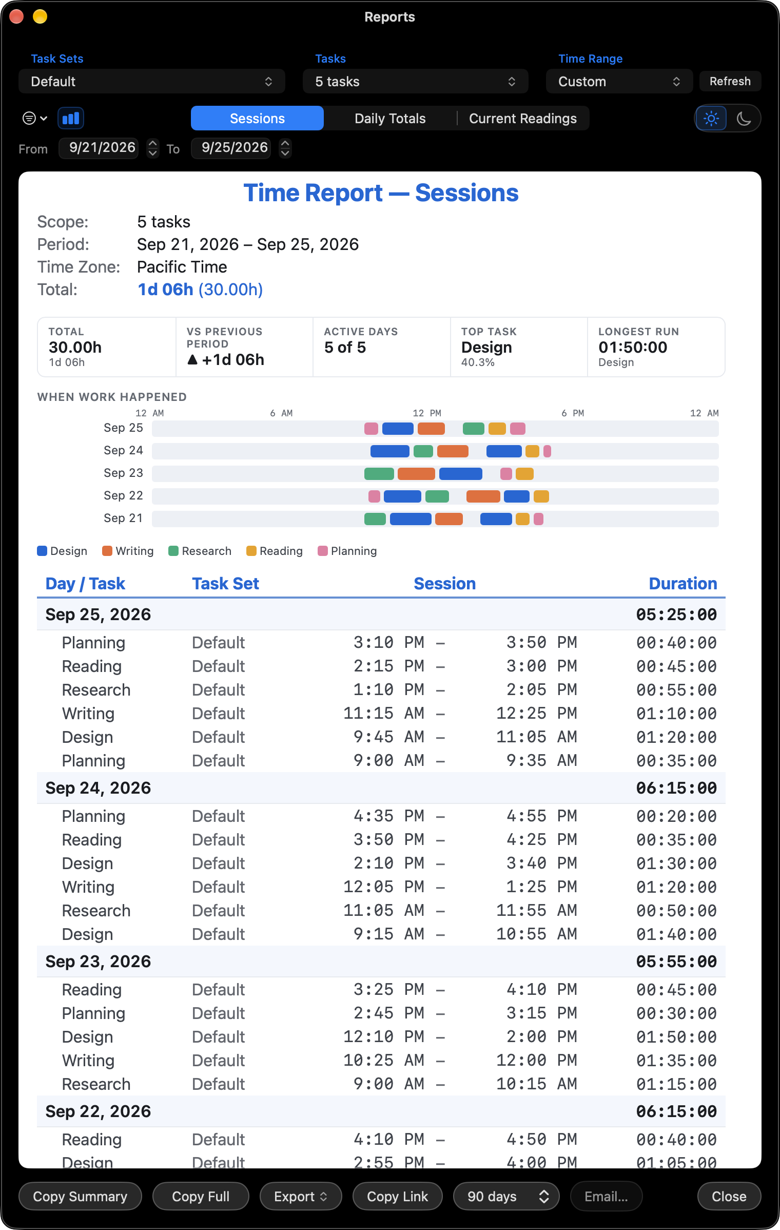Viewport: 780px width, 1230px height.
Task: Click the pink Planning legend swatch
Action: (x=323, y=551)
